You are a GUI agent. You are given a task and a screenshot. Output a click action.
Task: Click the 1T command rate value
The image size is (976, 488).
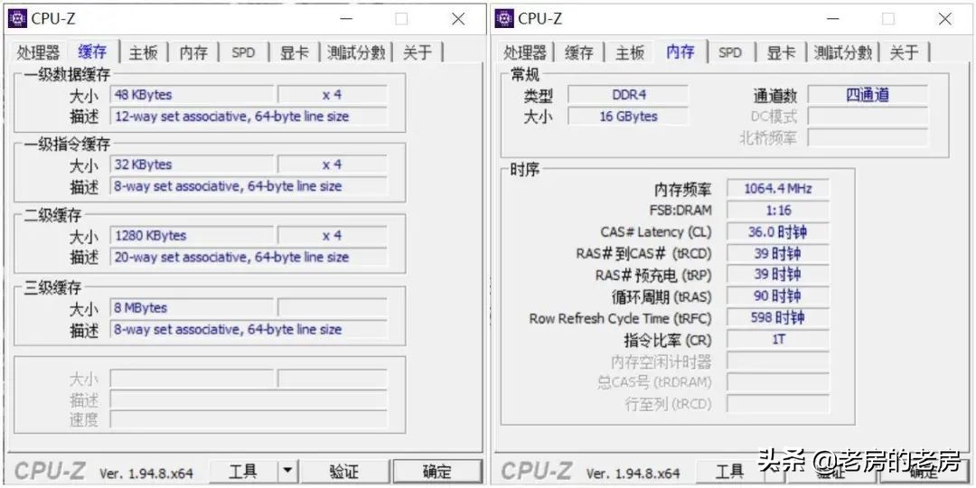pos(777,340)
